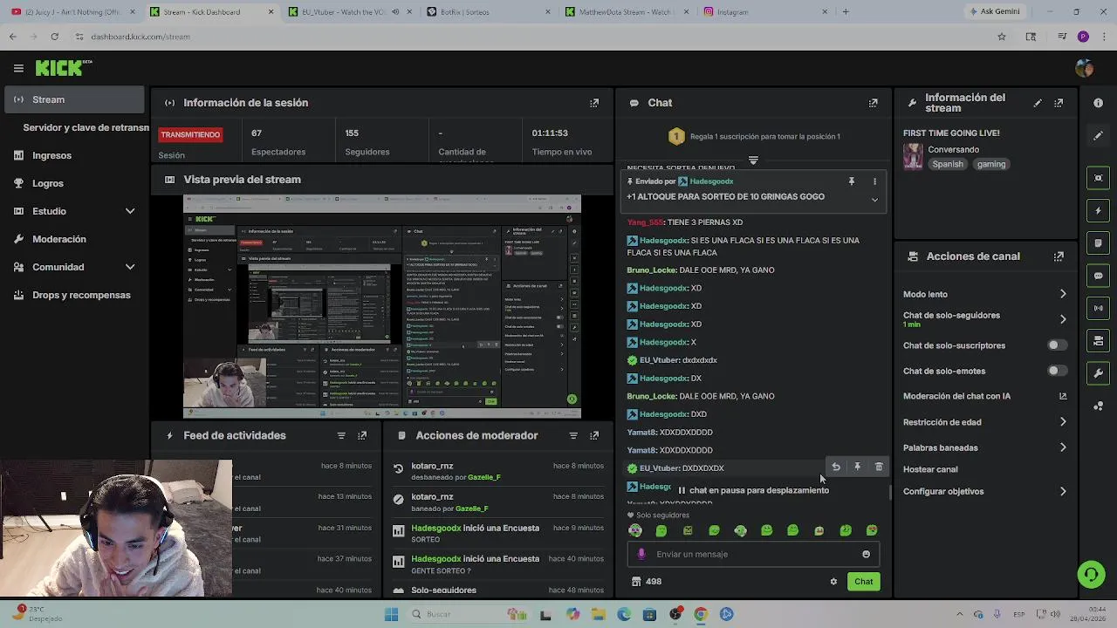Click the green Chat send button
Image resolution: width=1117 pixels, height=628 pixels.
coord(863,582)
